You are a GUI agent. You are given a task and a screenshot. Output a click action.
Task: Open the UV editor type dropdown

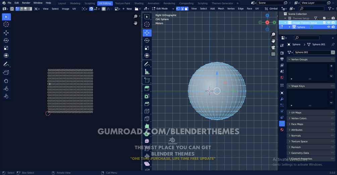(x=5, y=9)
